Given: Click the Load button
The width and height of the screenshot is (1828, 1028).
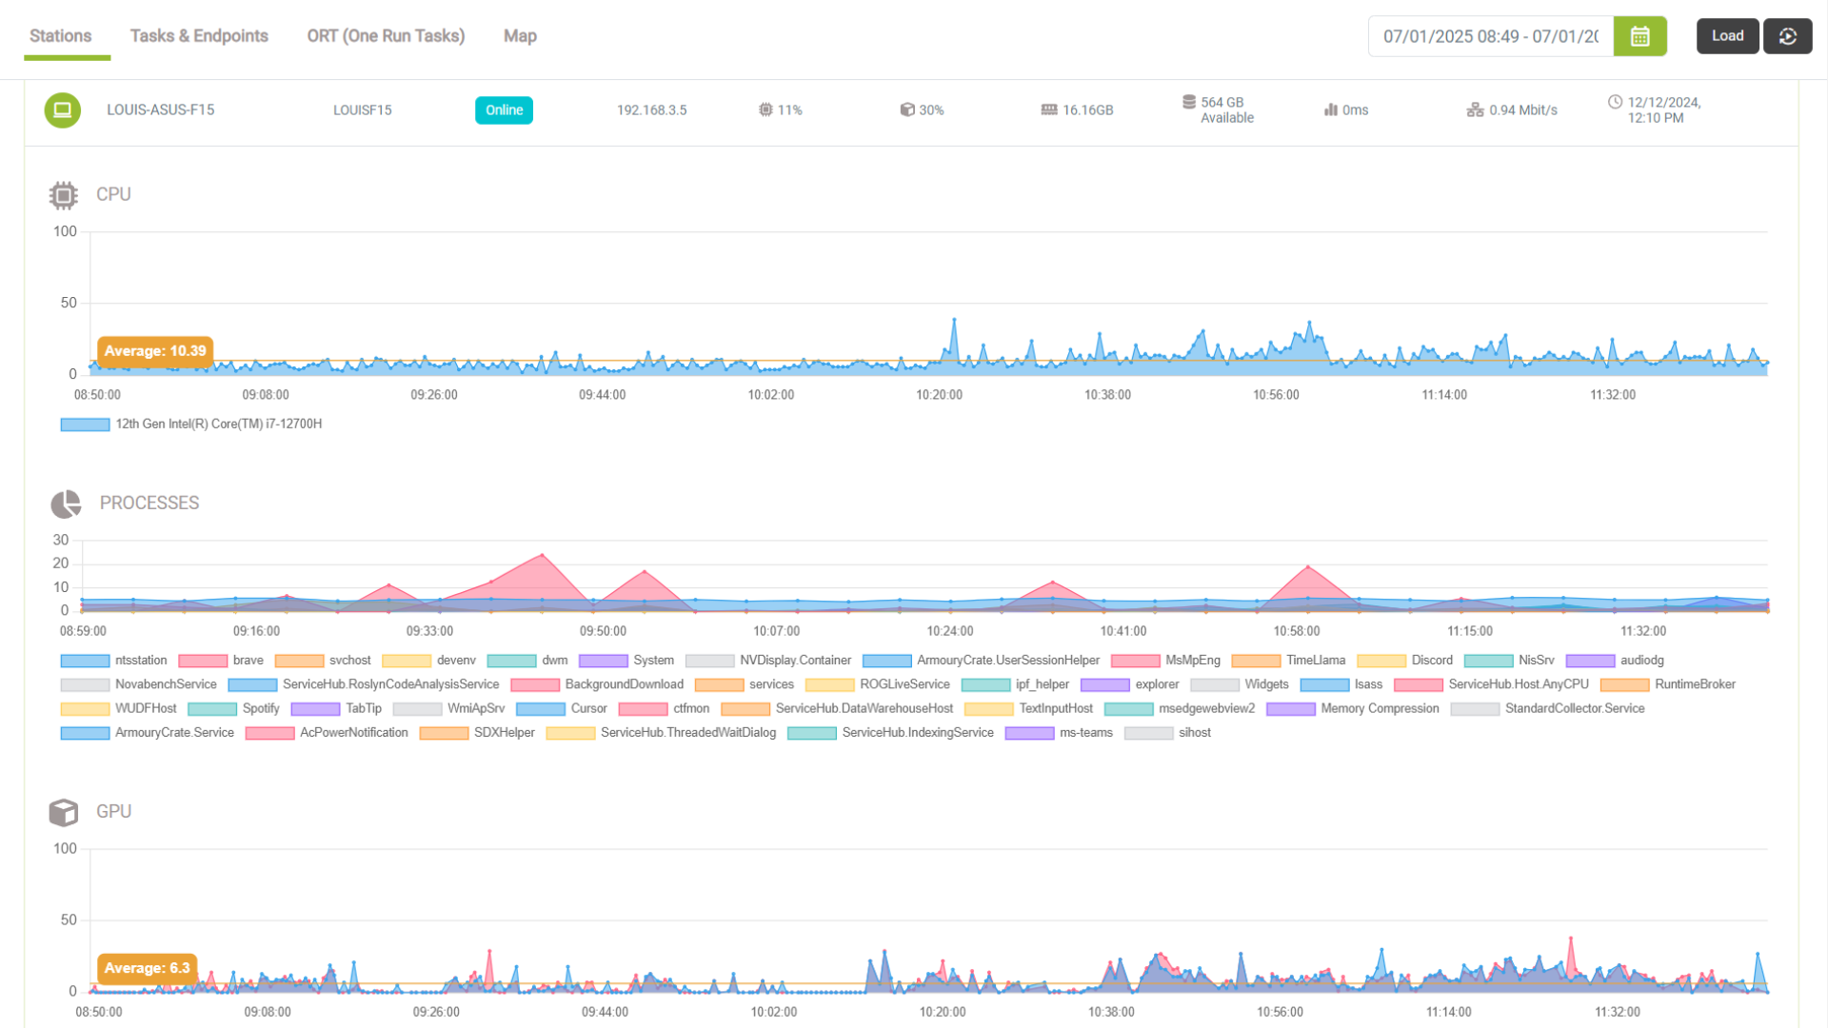Looking at the screenshot, I should 1727,35.
